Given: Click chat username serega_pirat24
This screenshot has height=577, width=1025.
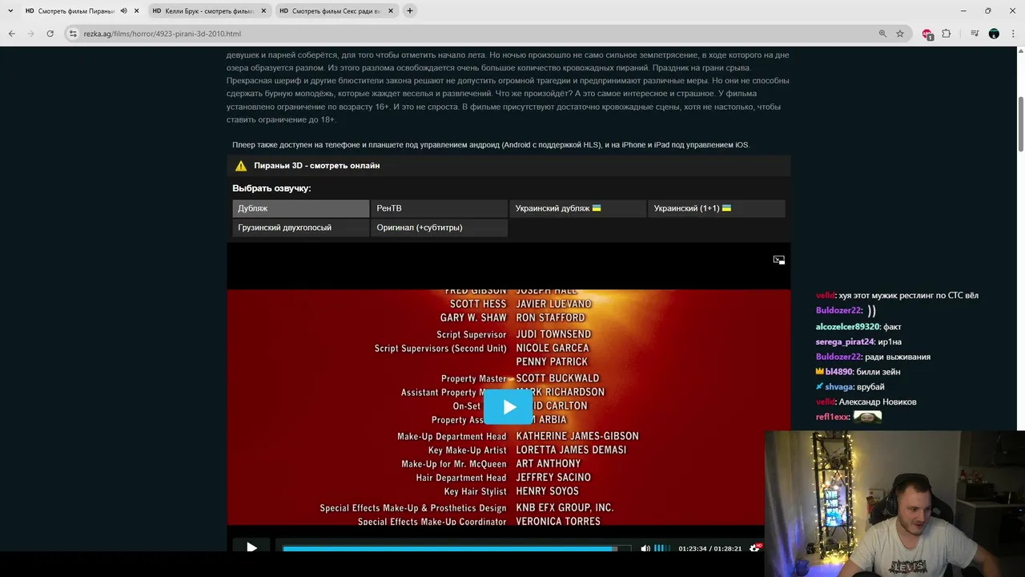Looking at the screenshot, I should (845, 342).
